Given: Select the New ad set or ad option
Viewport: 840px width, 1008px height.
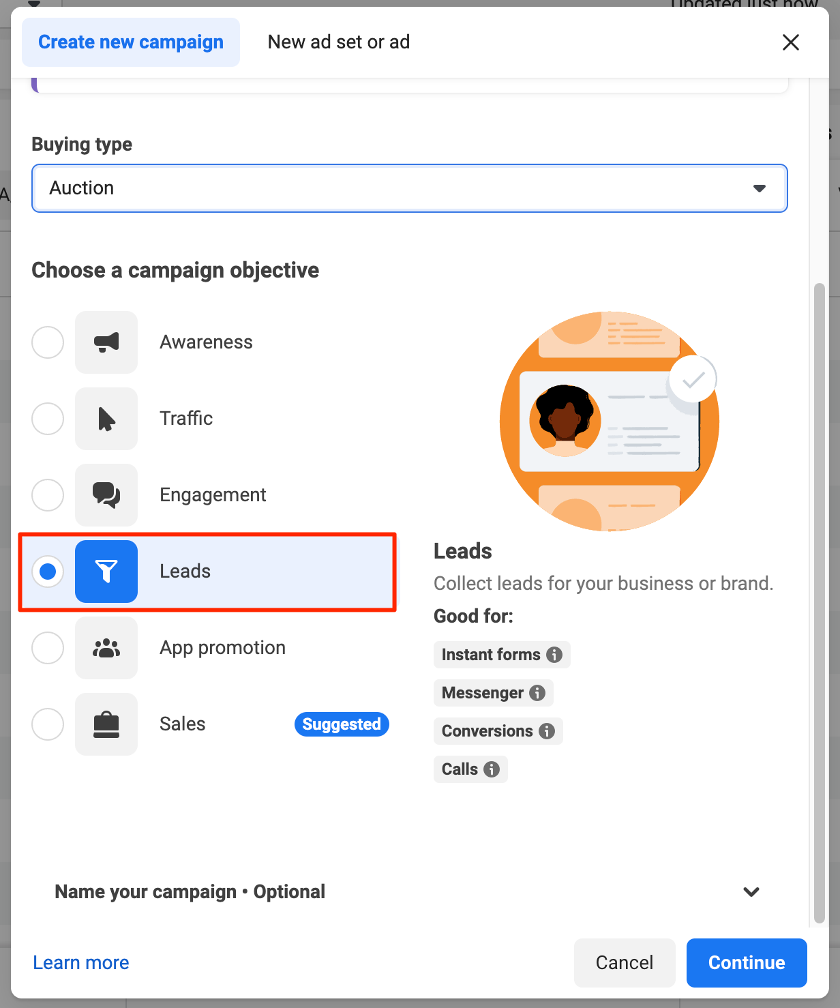Looking at the screenshot, I should [x=338, y=42].
